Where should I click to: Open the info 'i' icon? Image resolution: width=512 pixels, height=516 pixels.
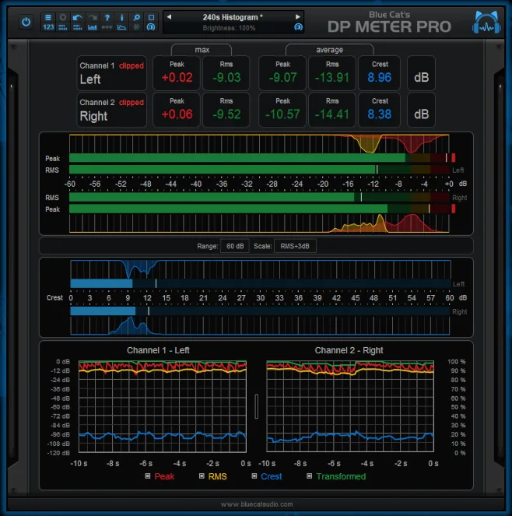click(x=121, y=17)
